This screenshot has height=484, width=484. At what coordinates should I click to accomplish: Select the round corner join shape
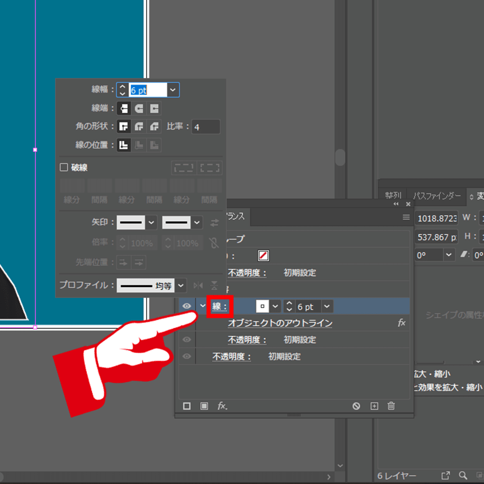click(139, 126)
